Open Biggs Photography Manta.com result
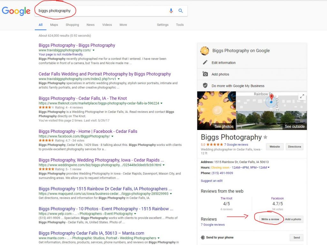The height and width of the screenshot is (245, 327). pos(91,233)
